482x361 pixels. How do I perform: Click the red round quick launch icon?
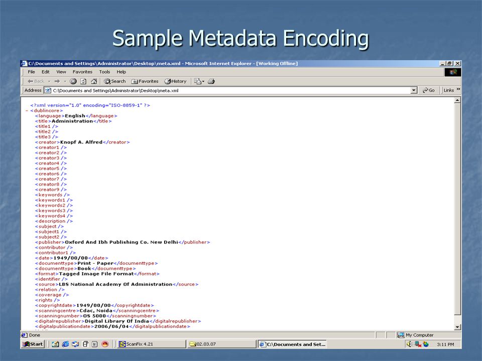tap(105, 344)
